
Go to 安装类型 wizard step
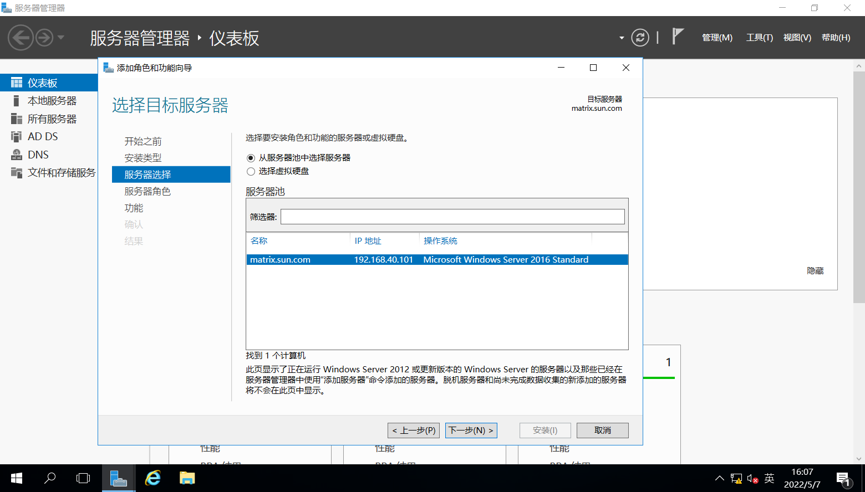pyautogui.click(x=143, y=158)
